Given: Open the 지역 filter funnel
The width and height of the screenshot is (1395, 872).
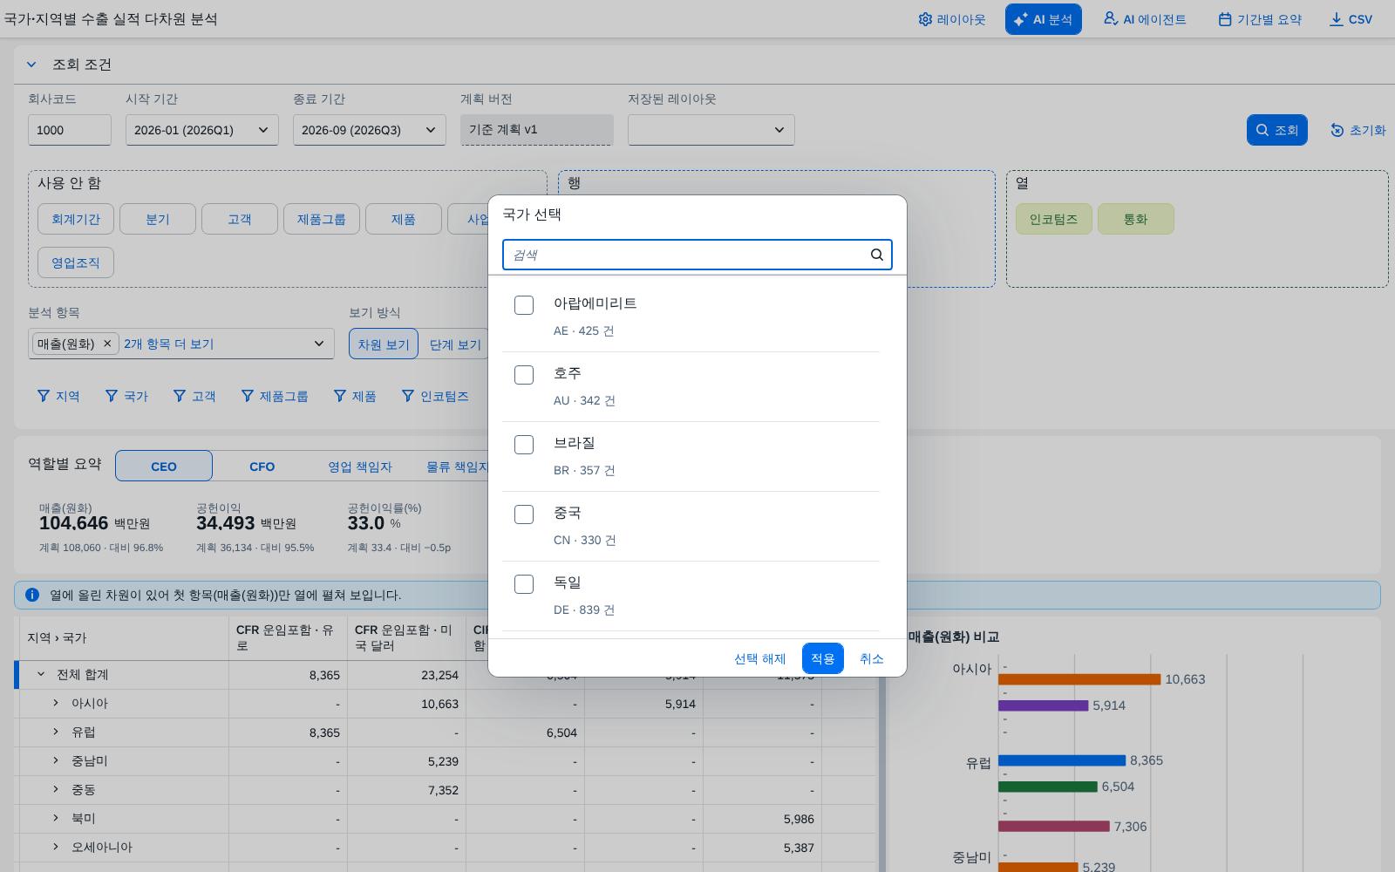Looking at the screenshot, I should [58, 396].
